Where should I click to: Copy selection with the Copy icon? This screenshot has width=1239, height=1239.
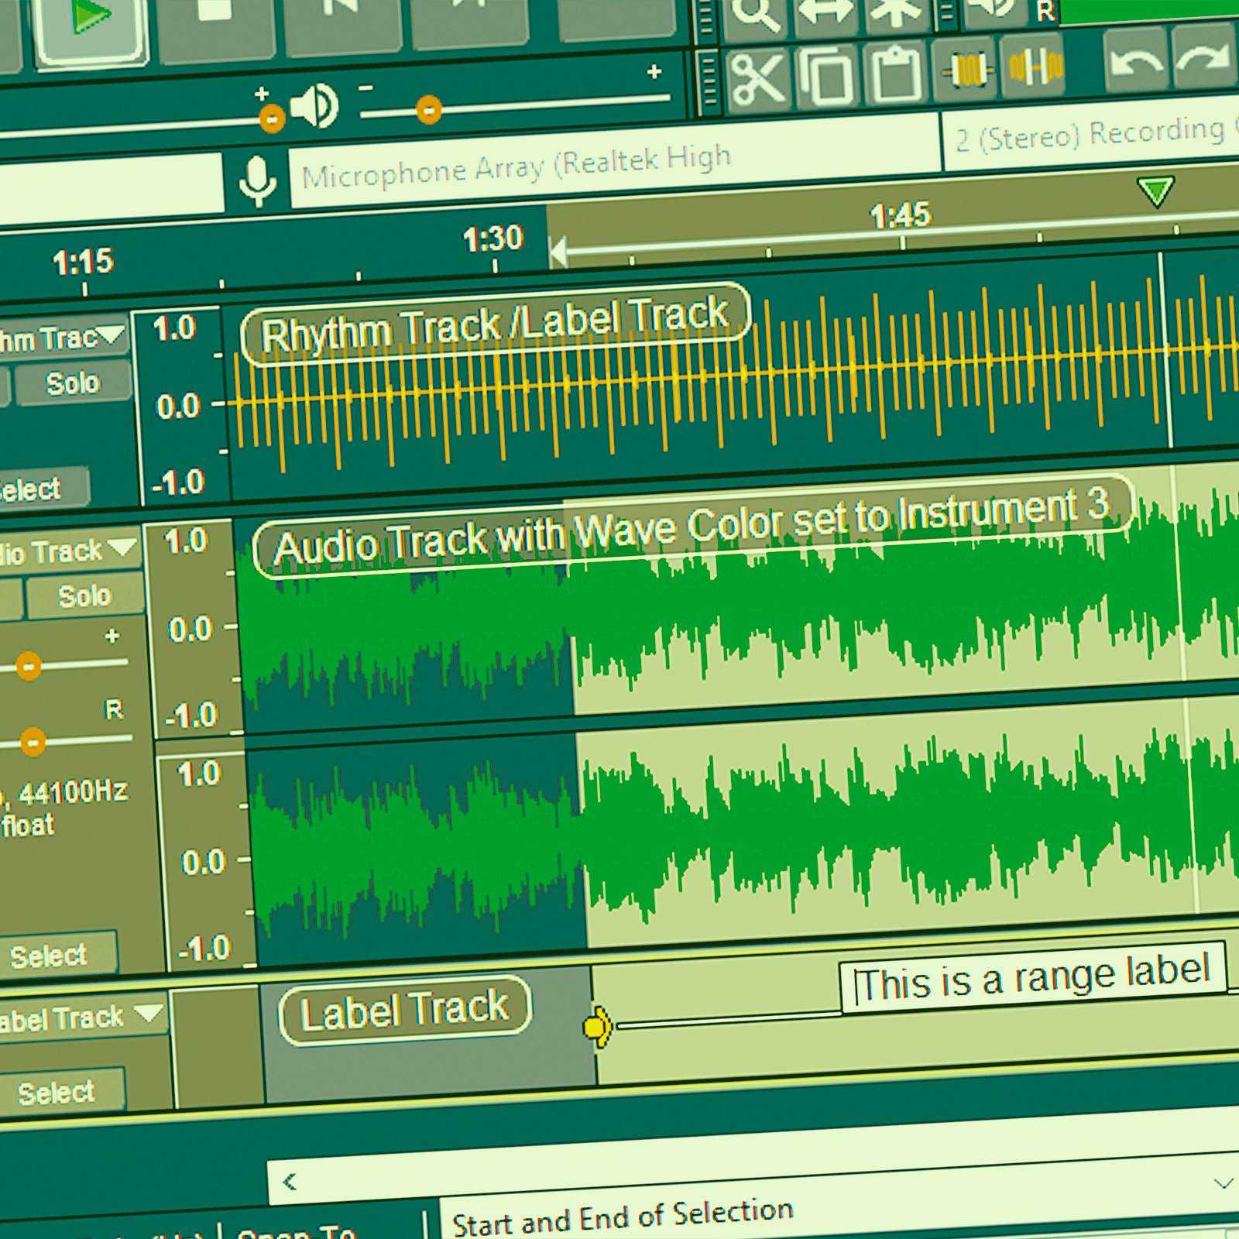tap(828, 77)
